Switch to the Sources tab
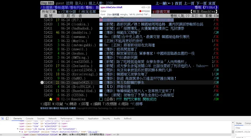The height and width of the screenshot is (138, 251). click(x=41, y=119)
